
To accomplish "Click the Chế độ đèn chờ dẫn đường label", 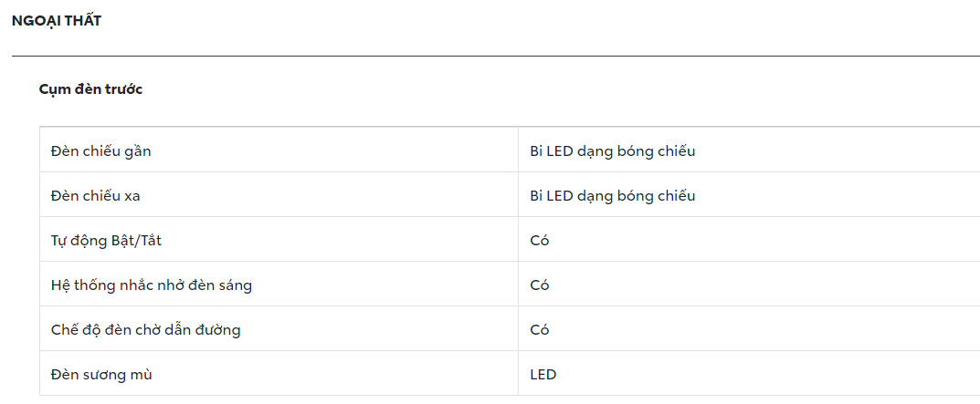I will click(x=146, y=330).
